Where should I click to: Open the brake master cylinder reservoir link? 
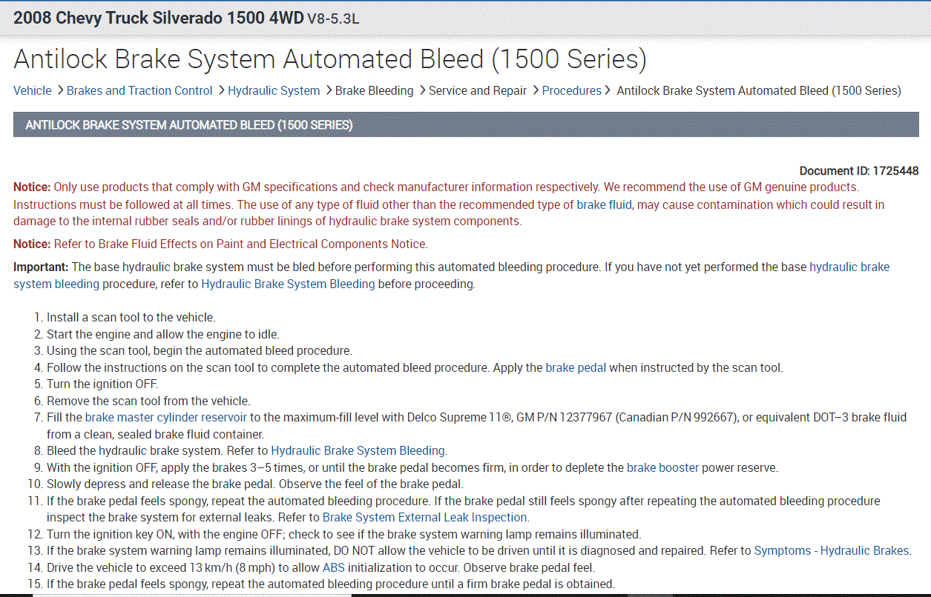(165, 418)
